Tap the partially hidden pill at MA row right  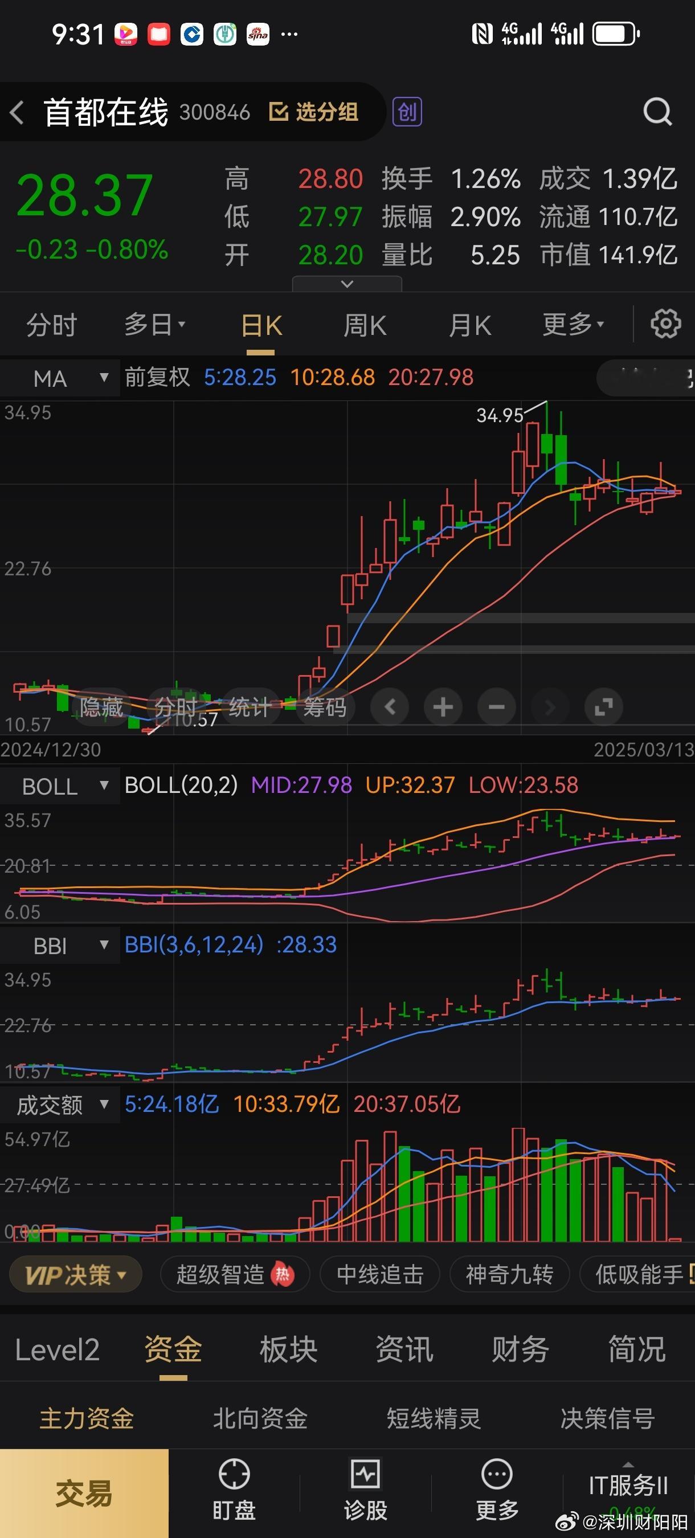coord(645,378)
